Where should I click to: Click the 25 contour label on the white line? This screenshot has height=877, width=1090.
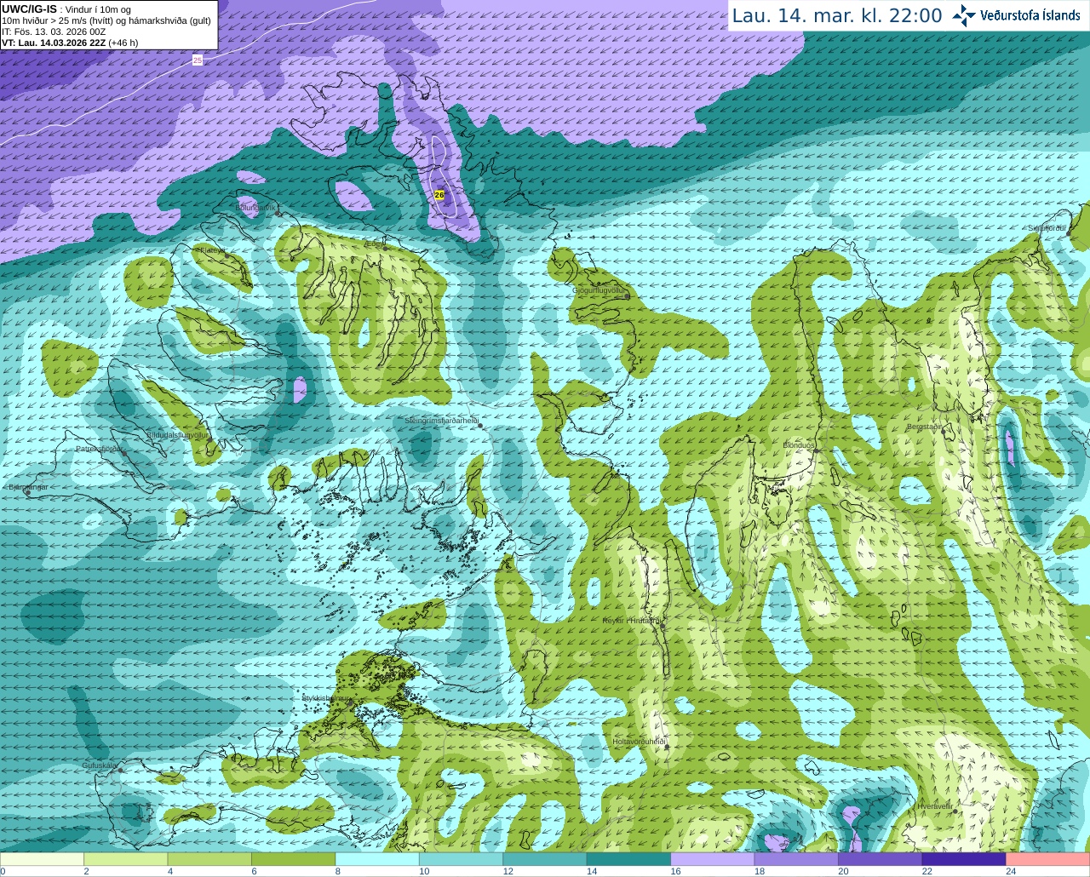point(198,60)
